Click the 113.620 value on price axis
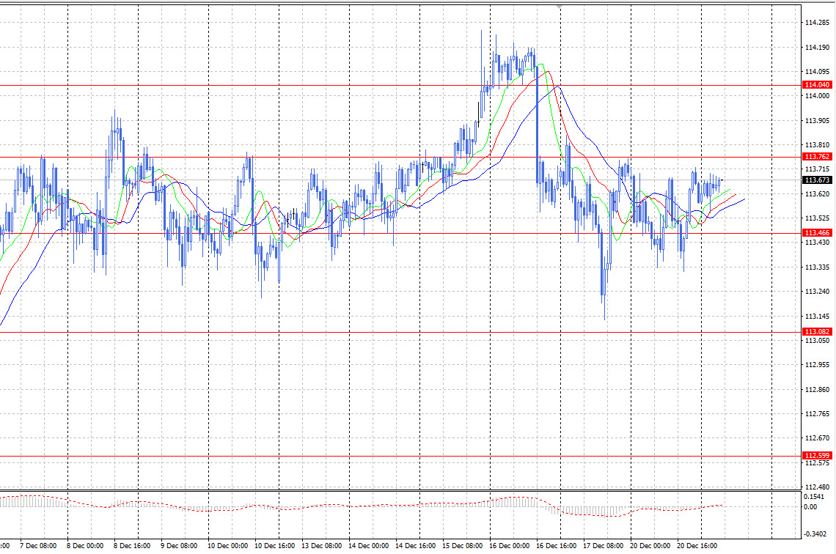The image size is (836, 554). pyautogui.click(x=818, y=194)
